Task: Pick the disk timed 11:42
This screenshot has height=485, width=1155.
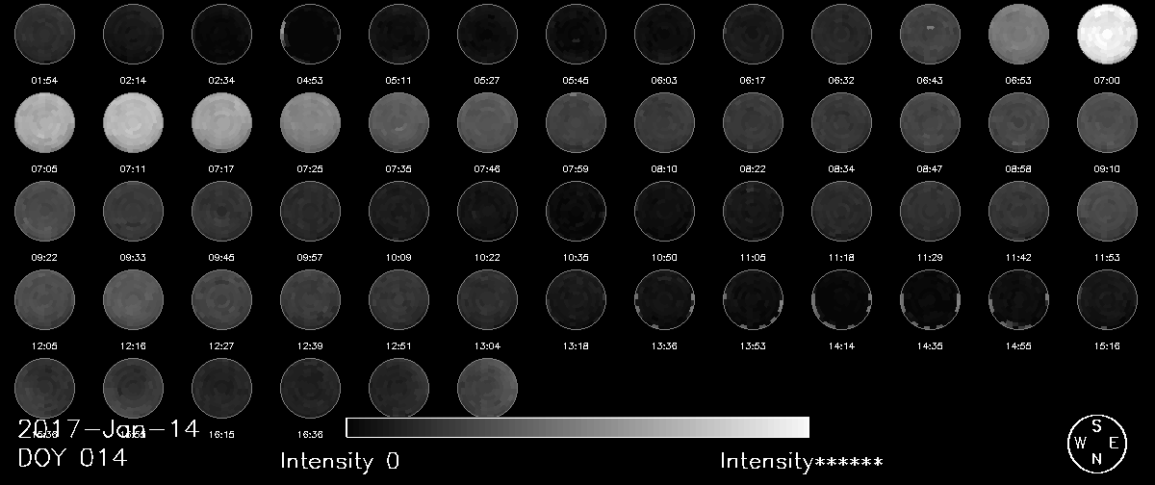Action: tap(1018, 211)
